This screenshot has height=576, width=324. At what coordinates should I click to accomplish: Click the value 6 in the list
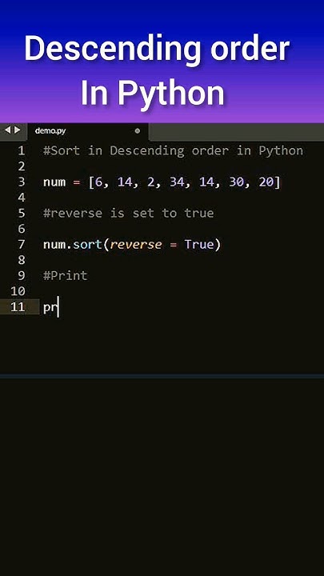pos(98,182)
